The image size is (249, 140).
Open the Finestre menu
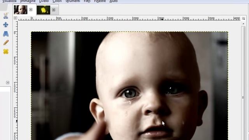click(x=100, y=1)
